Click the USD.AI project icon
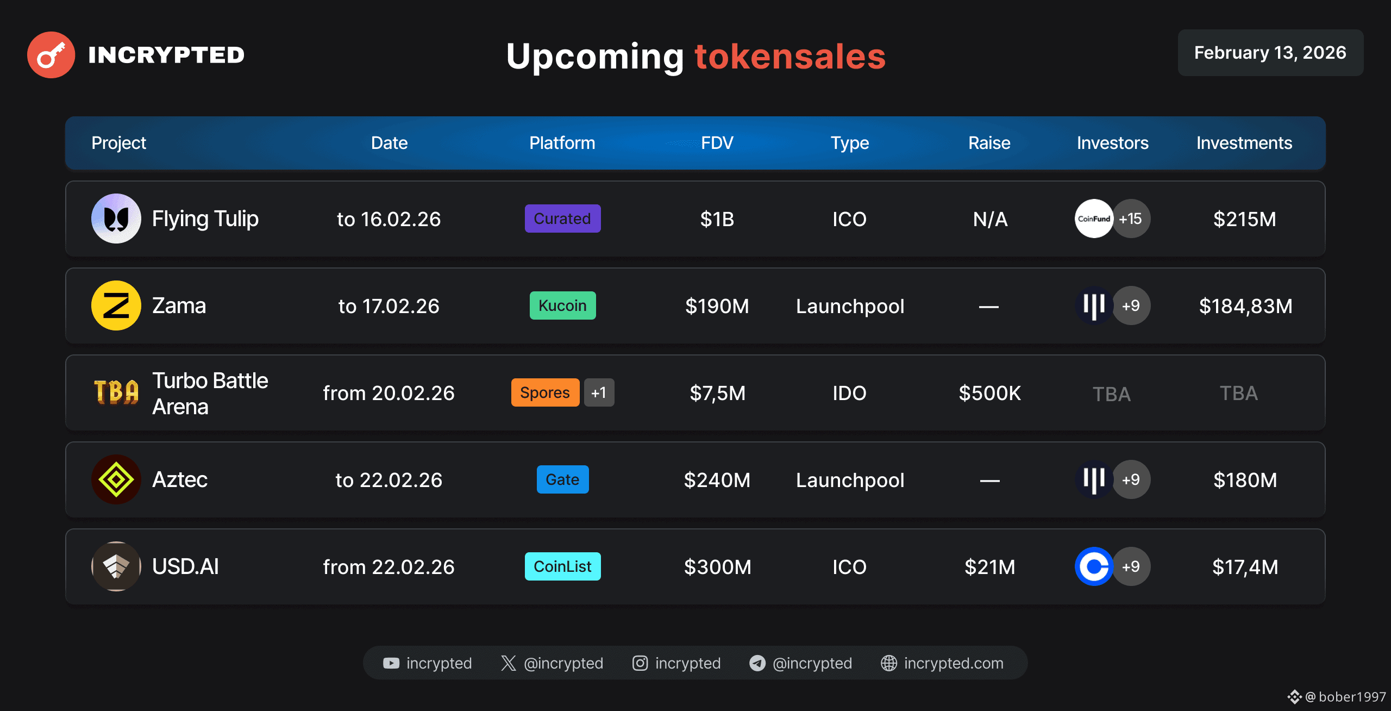 click(x=116, y=566)
